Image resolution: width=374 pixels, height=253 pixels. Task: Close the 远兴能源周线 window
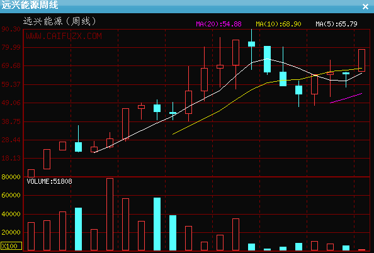coord(365,7)
